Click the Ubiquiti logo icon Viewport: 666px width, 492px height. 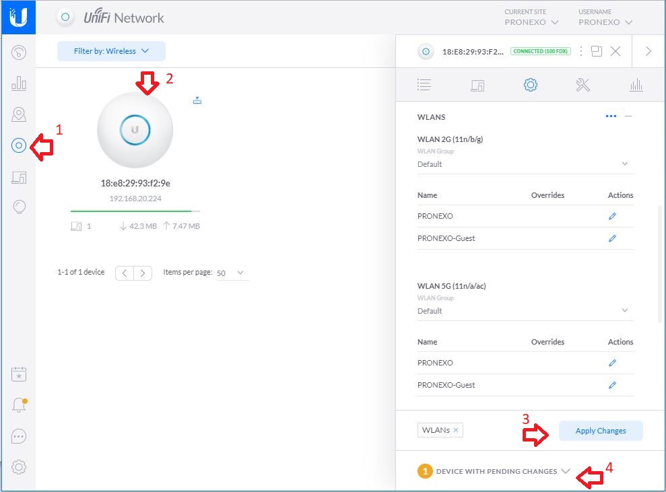18,17
